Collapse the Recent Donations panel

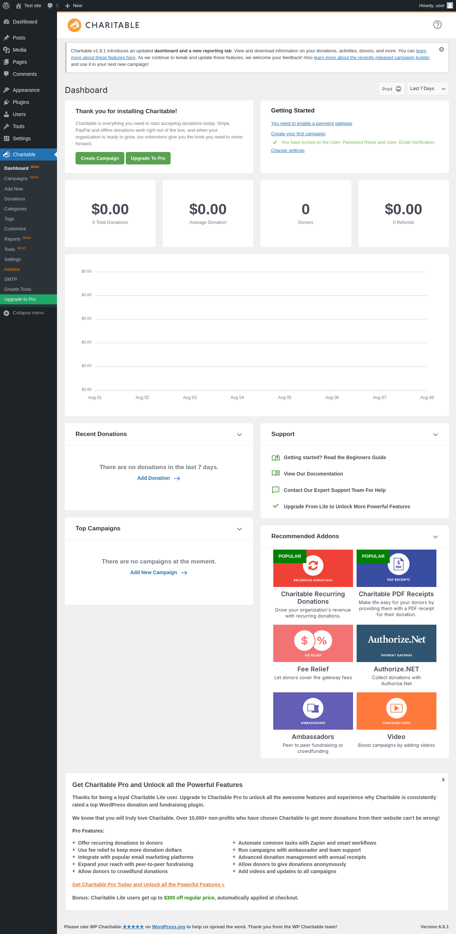(x=239, y=435)
